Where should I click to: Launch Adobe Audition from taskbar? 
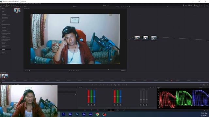coord(84,114)
